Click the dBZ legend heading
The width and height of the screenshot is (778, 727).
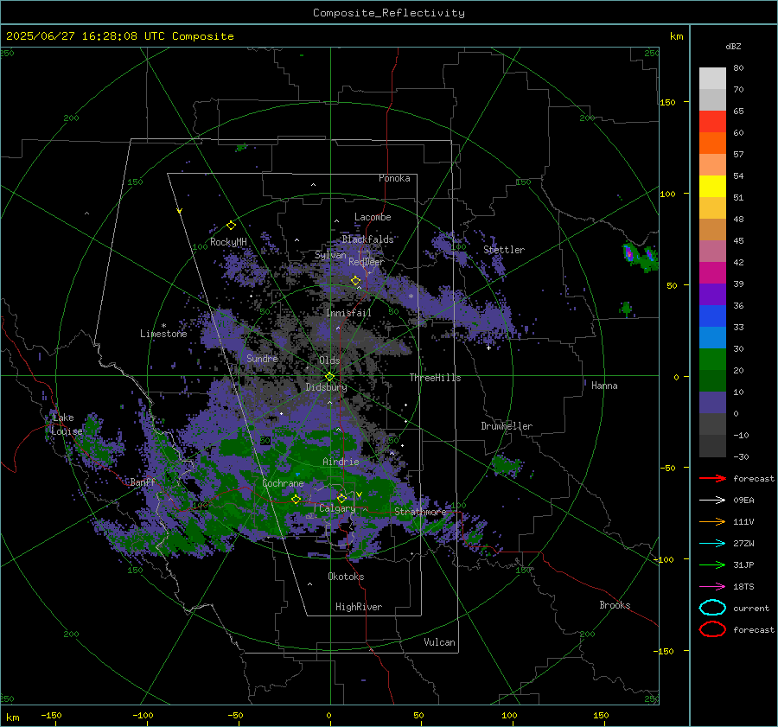pyautogui.click(x=733, y=46)
